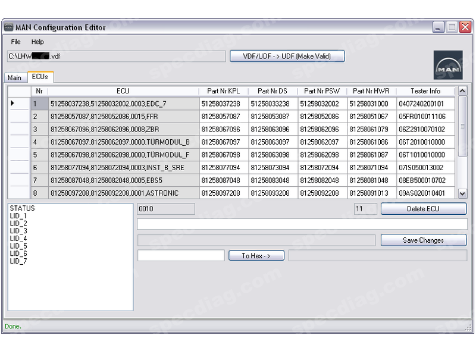Screen dimensions: 476x357
Task: Click the Save Changes button
Action: (423, 240)
